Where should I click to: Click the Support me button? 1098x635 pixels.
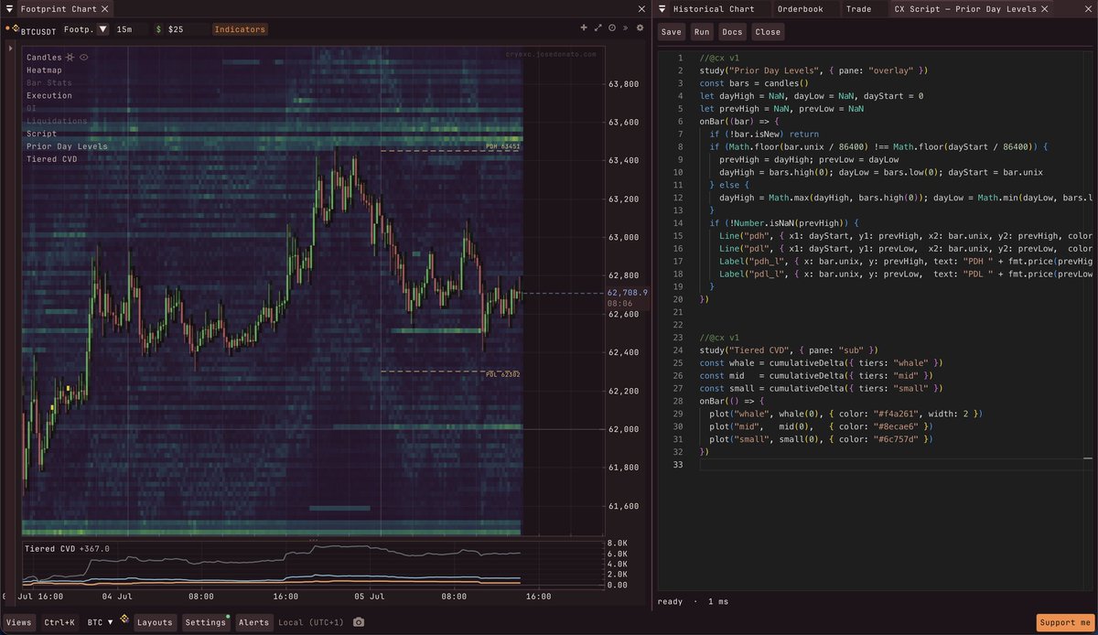1065,622
